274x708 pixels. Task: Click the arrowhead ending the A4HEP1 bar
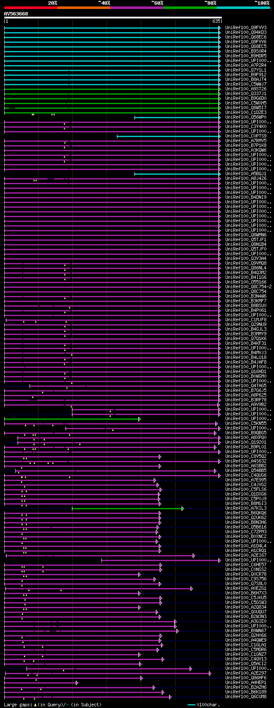click(77, 682)
